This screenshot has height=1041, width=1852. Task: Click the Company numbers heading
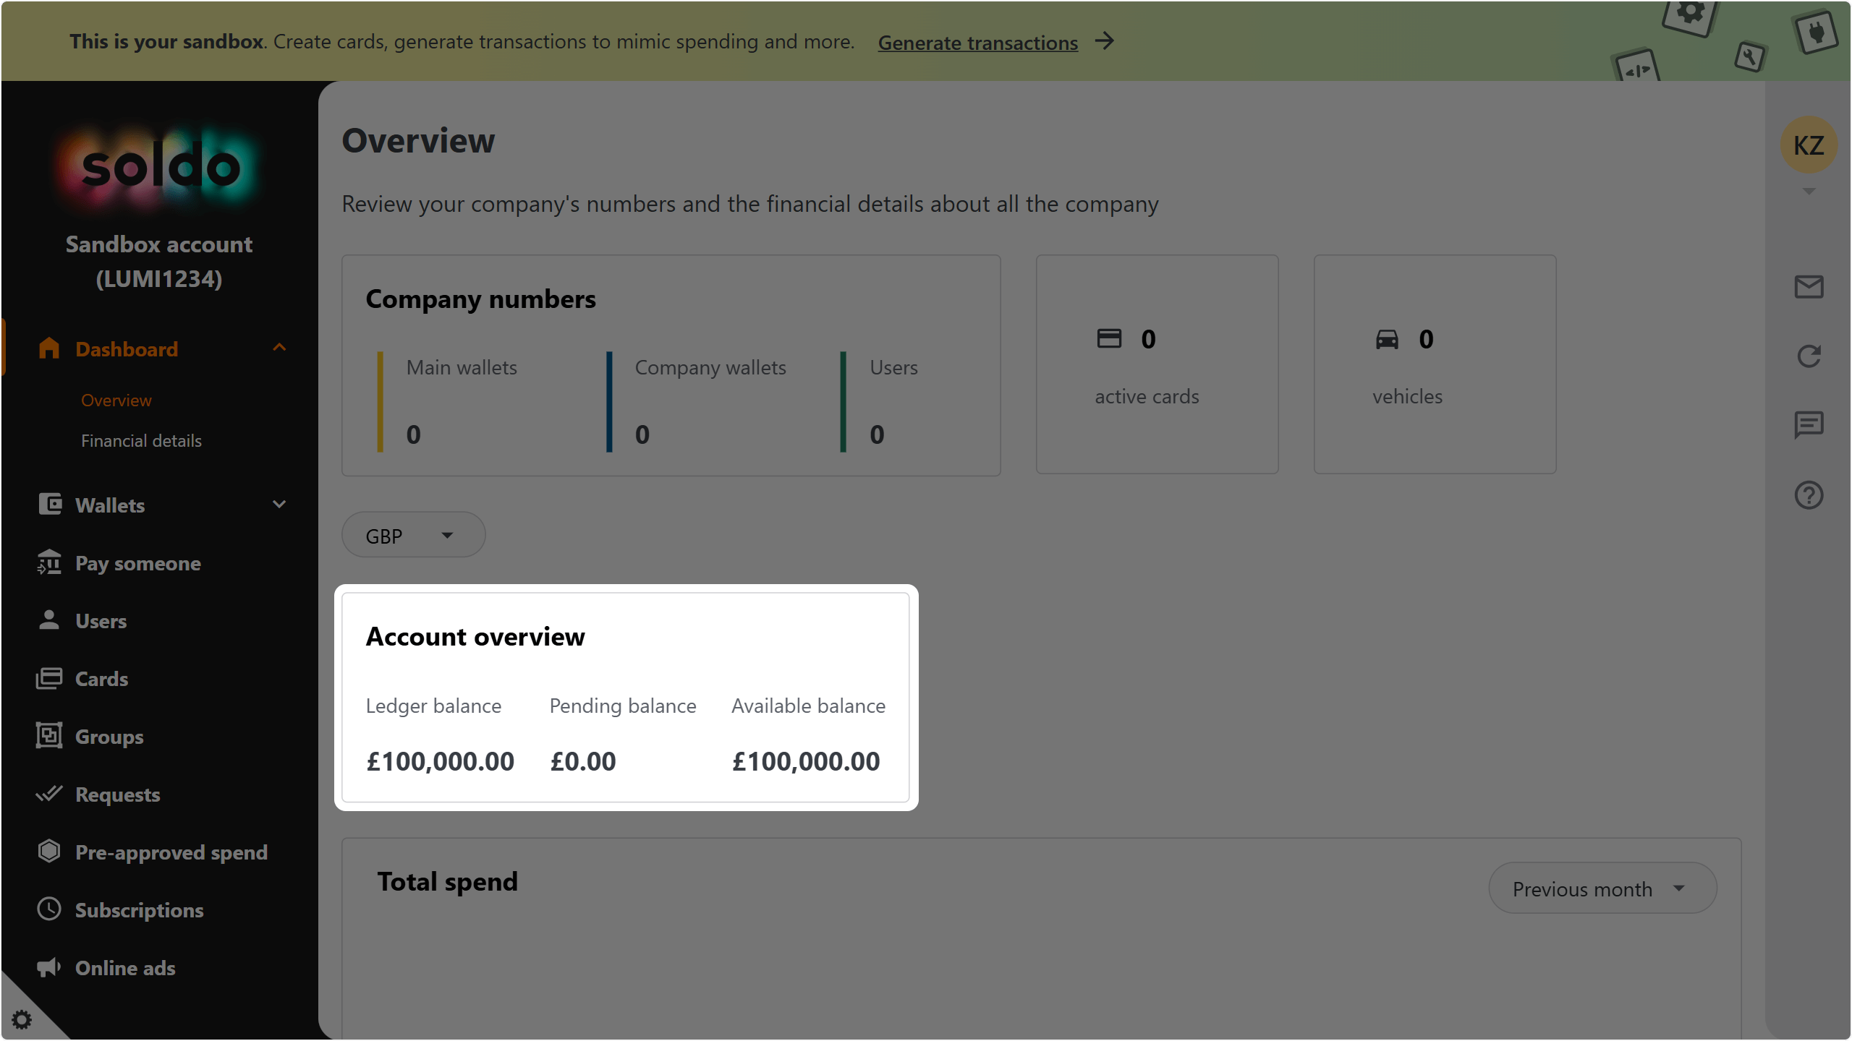(480, 299)
